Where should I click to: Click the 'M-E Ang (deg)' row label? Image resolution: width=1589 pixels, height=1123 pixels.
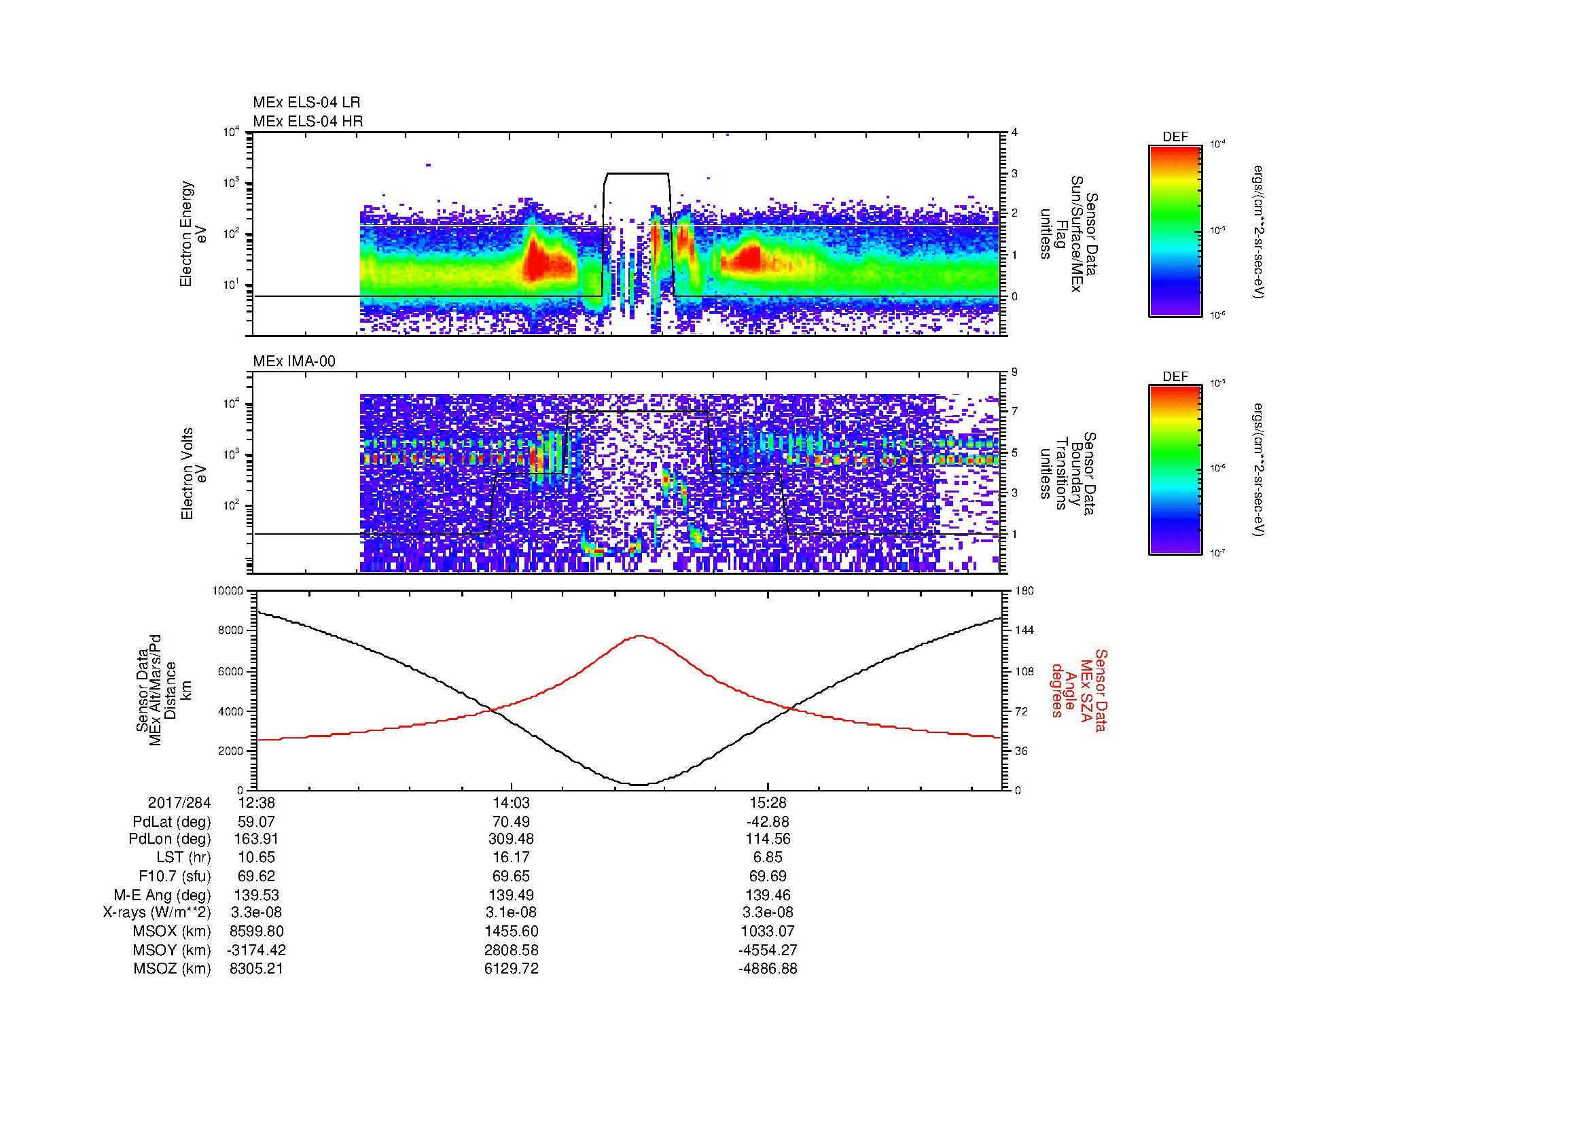(x=162, y=895)
